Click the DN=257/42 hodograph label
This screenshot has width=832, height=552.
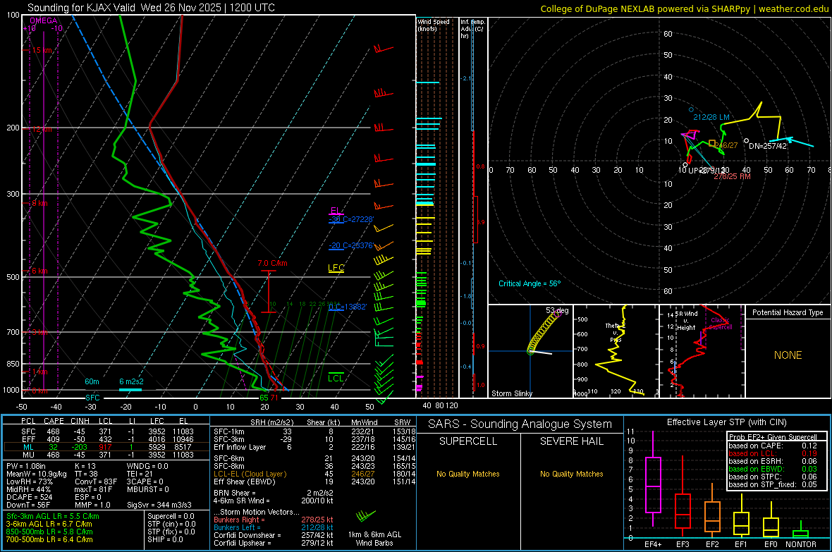(x=768, y=146)
